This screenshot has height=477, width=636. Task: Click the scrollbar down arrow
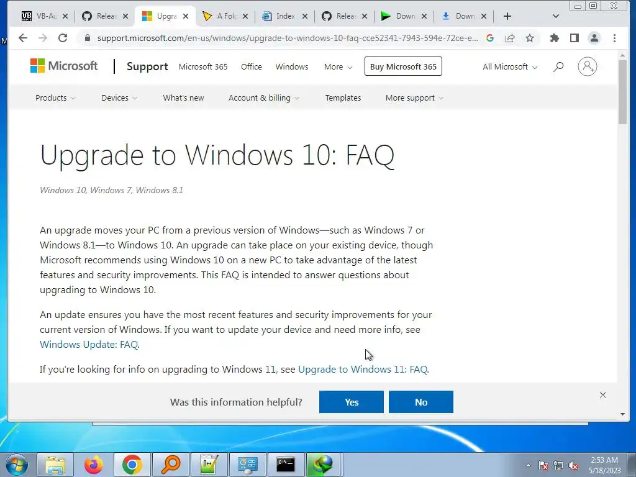click(x=622, y=414)
